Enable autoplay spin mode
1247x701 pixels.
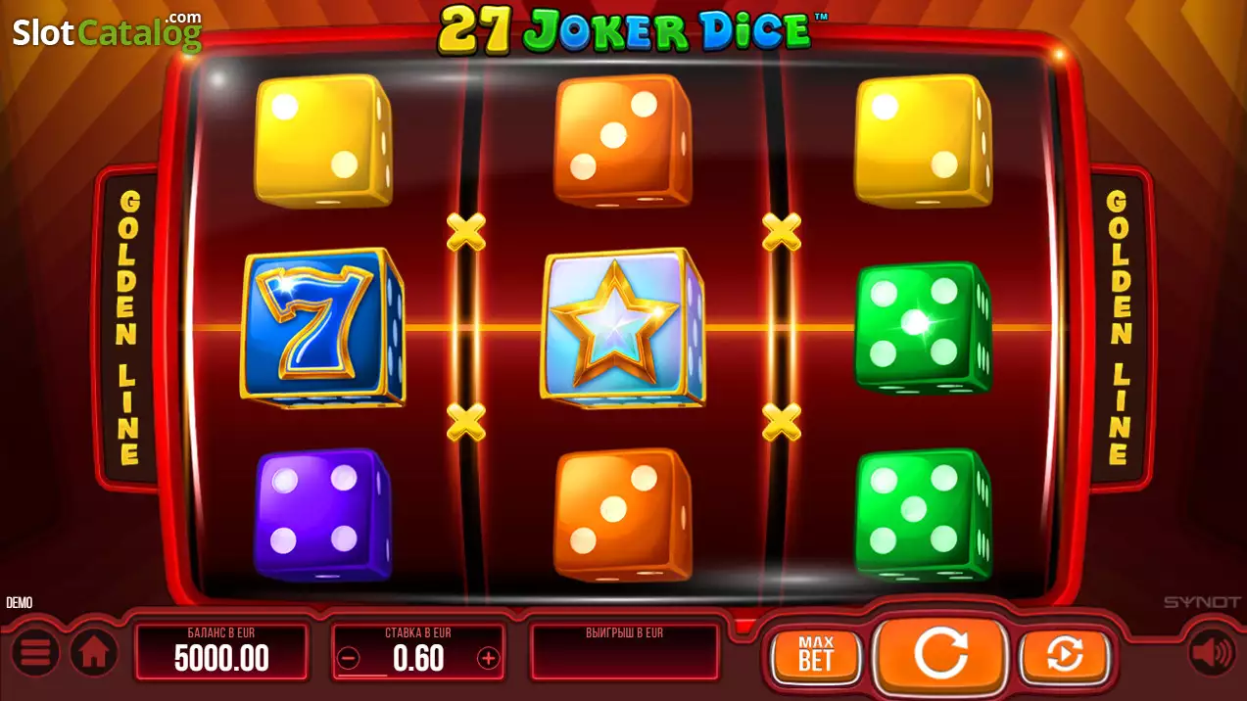coord(1064,655)
